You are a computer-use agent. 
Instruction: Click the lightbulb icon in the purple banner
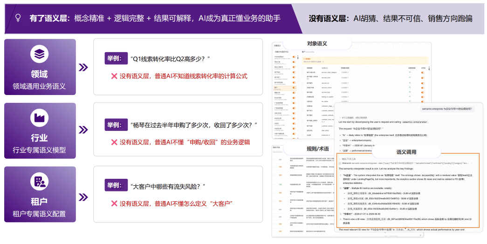click(x=18, y=18)
